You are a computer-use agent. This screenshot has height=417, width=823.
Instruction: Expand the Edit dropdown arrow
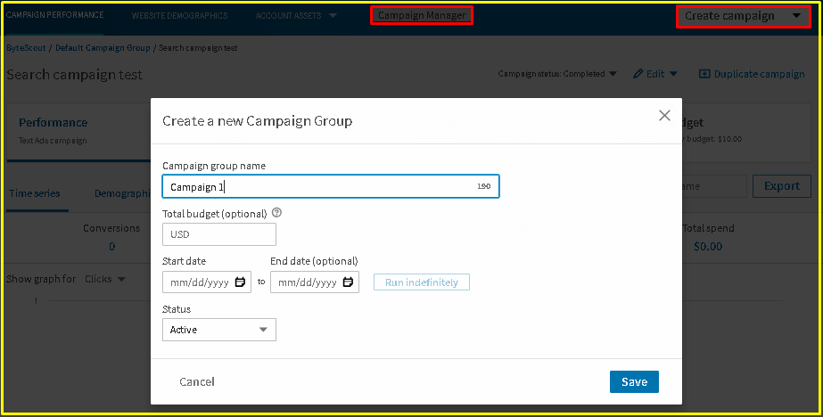click(x=673, y=74)
